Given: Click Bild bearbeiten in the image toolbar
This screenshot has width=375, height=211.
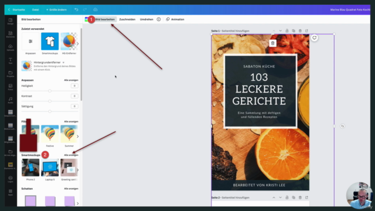Looking at the screenshot, I should pos(104,19).
